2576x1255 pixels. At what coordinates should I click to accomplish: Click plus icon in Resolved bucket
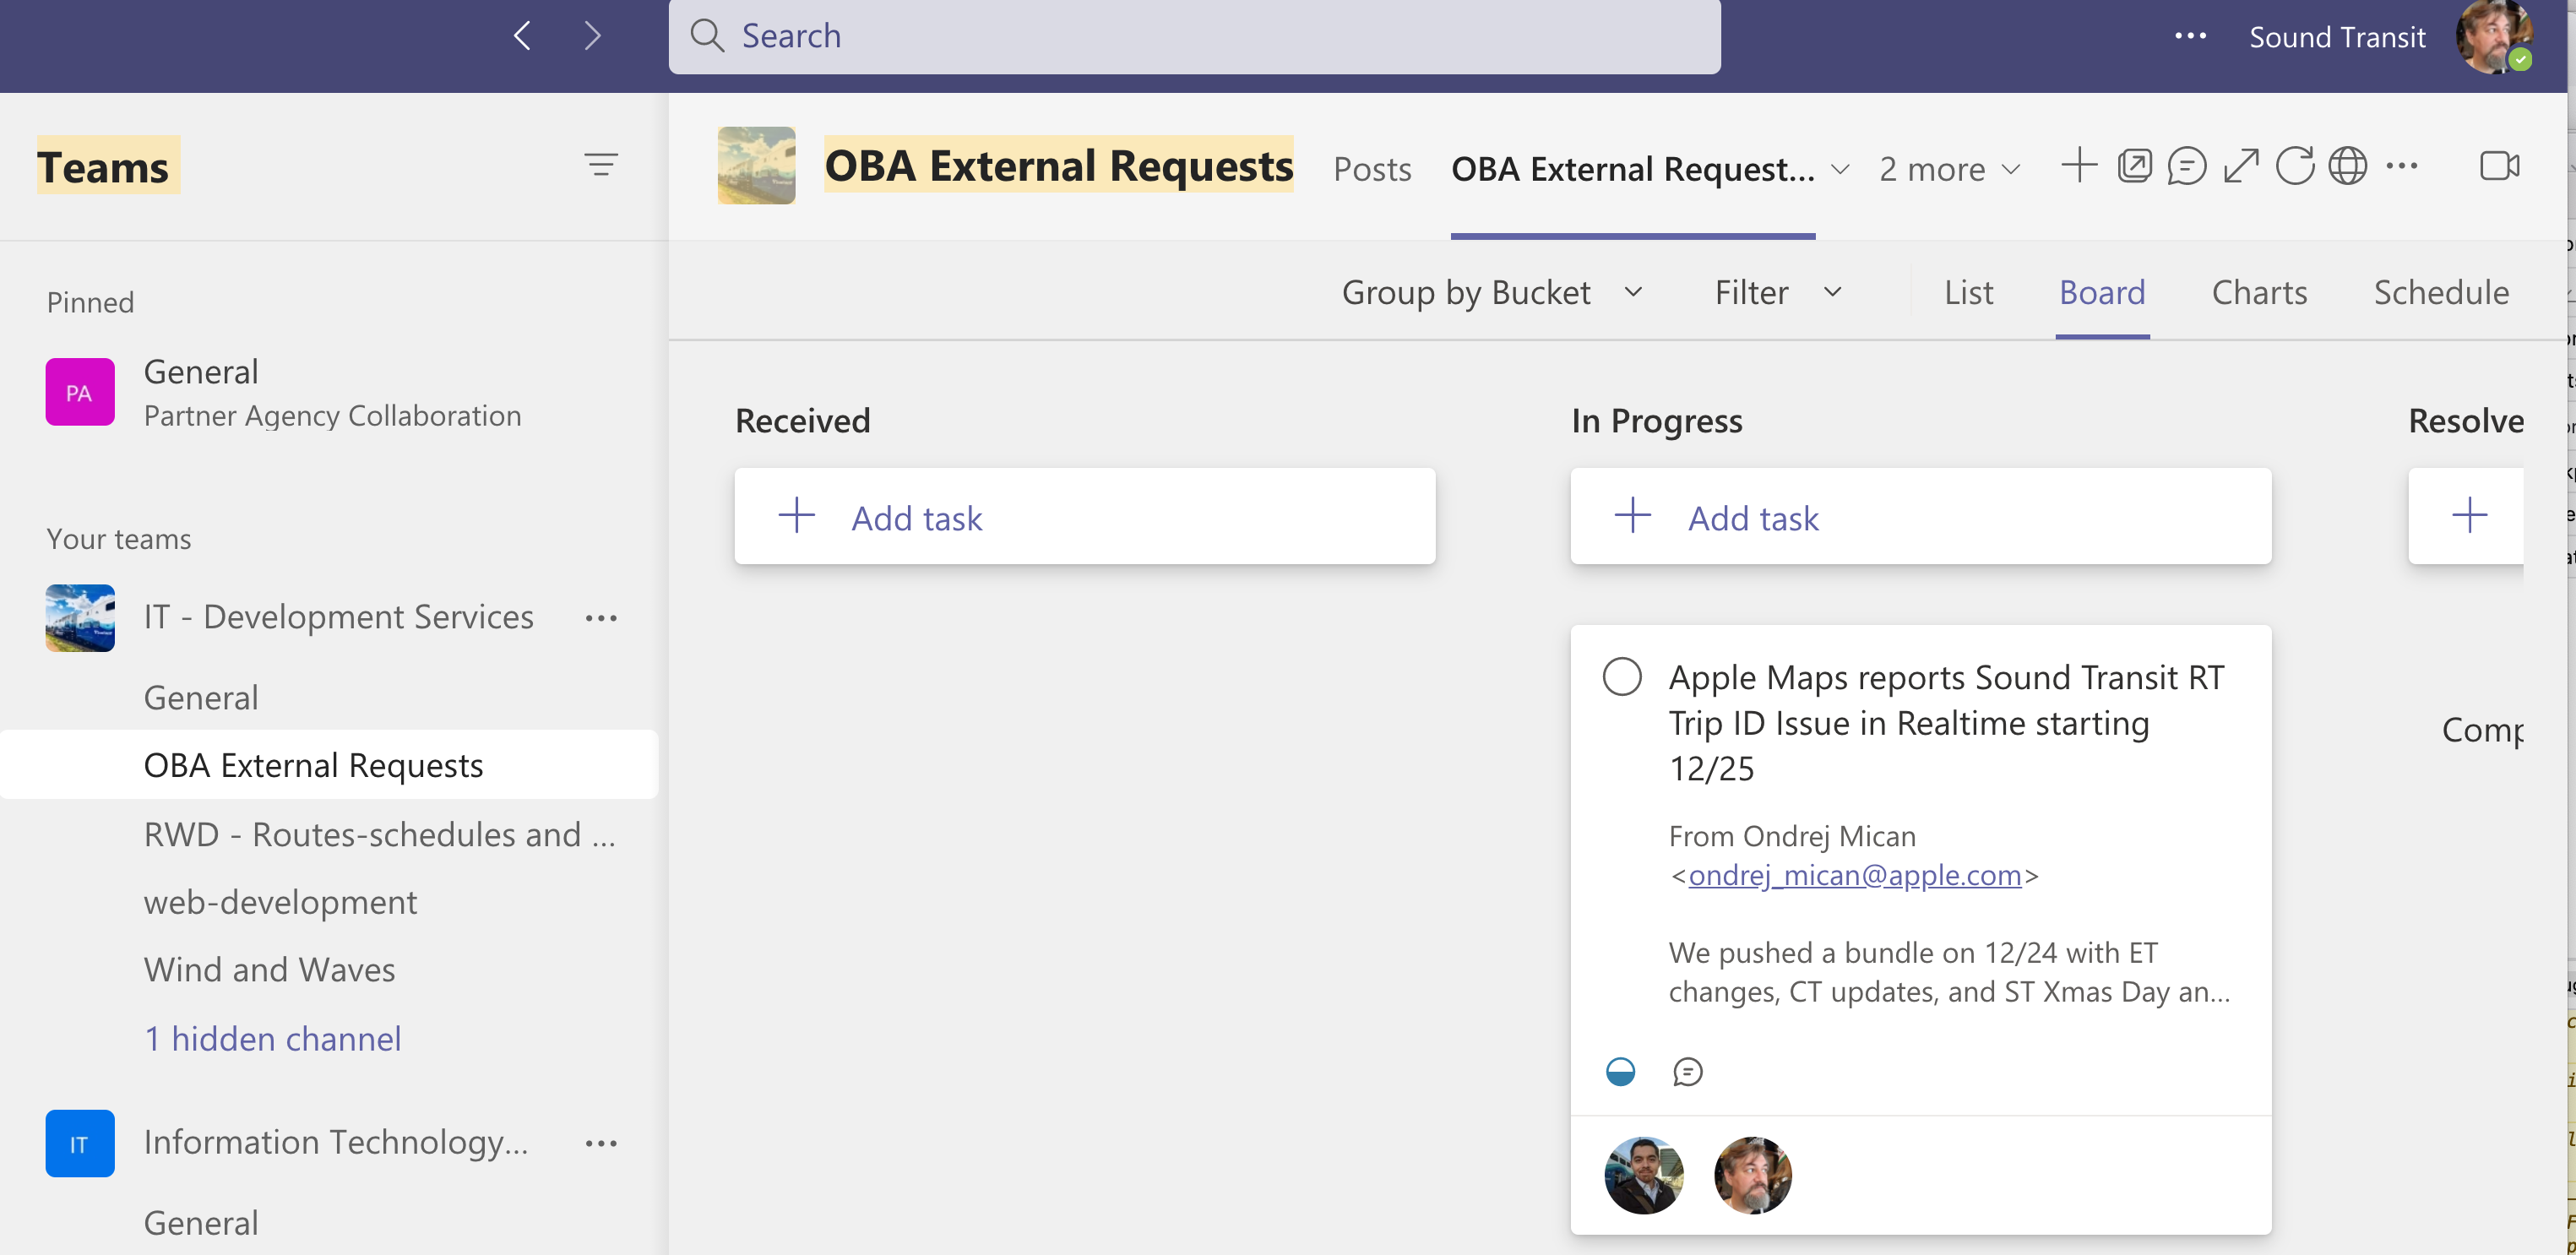(2469, 515)
